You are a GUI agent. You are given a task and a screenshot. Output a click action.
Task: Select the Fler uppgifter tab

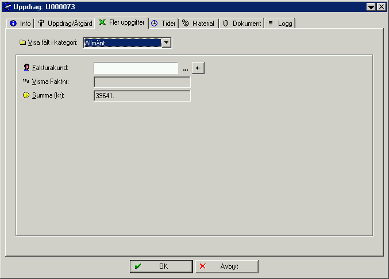pos(122,22)
